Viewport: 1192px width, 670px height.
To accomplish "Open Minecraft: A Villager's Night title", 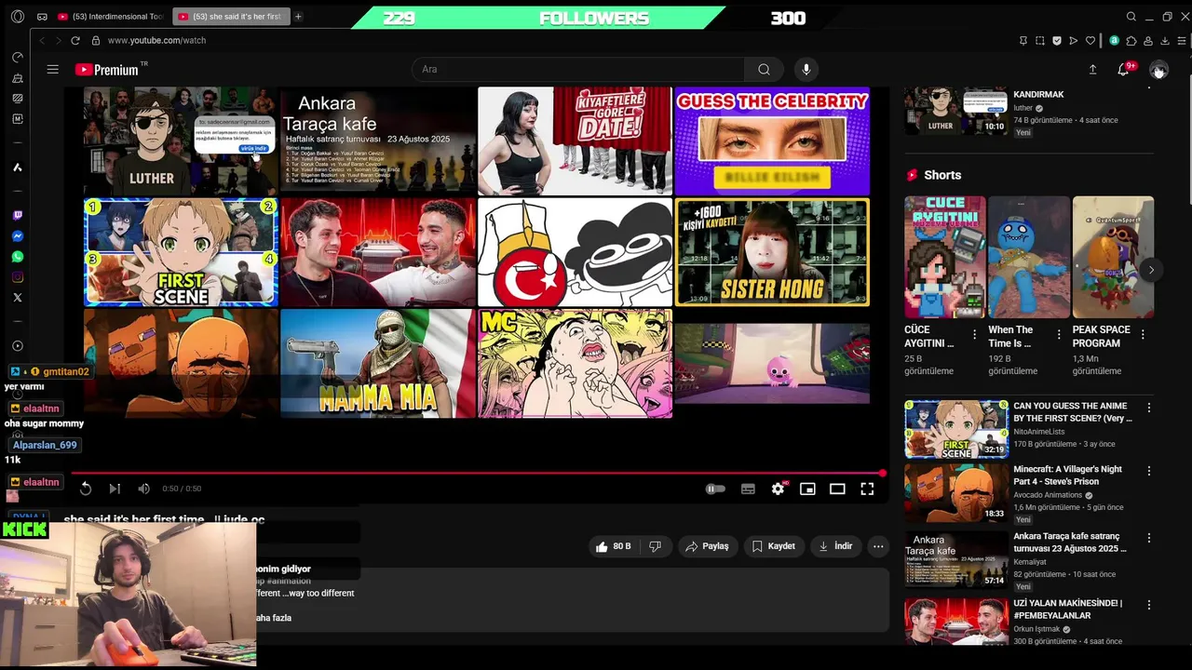I will click(x=1067, y=476).
